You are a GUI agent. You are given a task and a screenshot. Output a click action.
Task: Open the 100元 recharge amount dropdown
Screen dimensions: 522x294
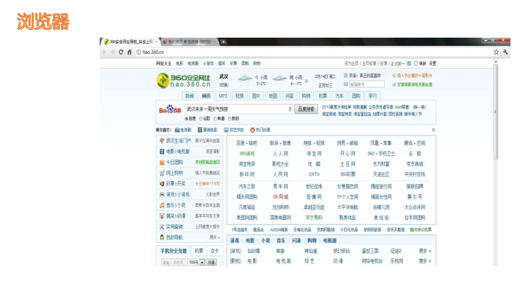202,262
